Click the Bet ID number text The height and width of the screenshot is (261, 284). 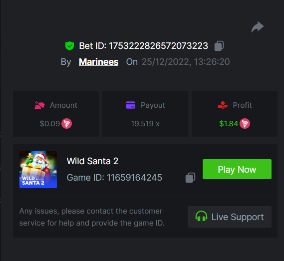coord(158,46)
